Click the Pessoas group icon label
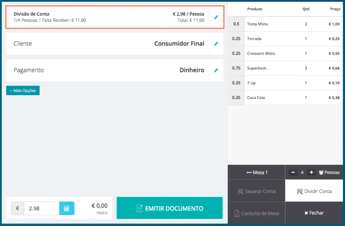 (x=329, y=173)
